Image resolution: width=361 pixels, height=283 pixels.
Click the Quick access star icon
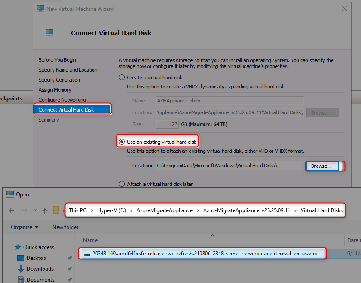(x=18, y=247)
